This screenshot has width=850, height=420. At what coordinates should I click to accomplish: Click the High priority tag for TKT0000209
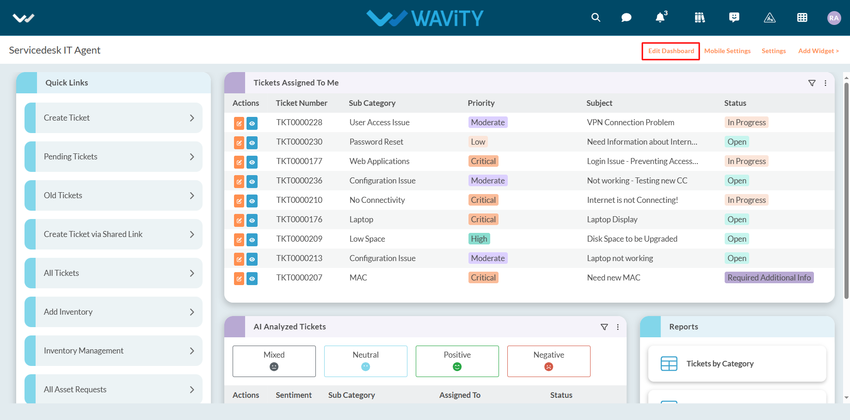pyautogui.click(x=479, y=239)
